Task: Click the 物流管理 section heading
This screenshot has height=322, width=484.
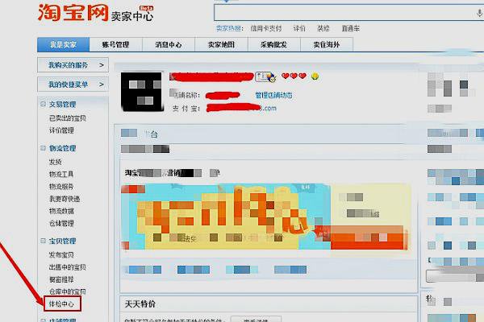Action: point(63,148)
